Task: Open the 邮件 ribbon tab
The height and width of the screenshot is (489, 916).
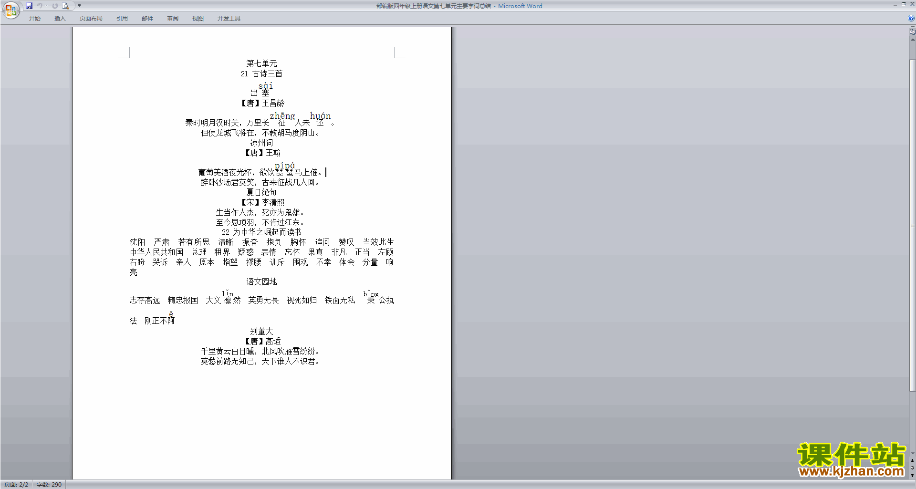Action: tap(147, 19)
